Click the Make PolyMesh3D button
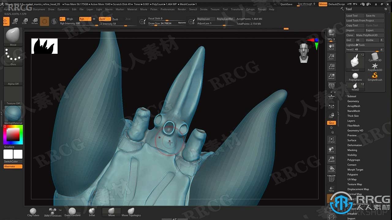Image resolution: width=392 pixels, height=220 pixels. [370, 35]
